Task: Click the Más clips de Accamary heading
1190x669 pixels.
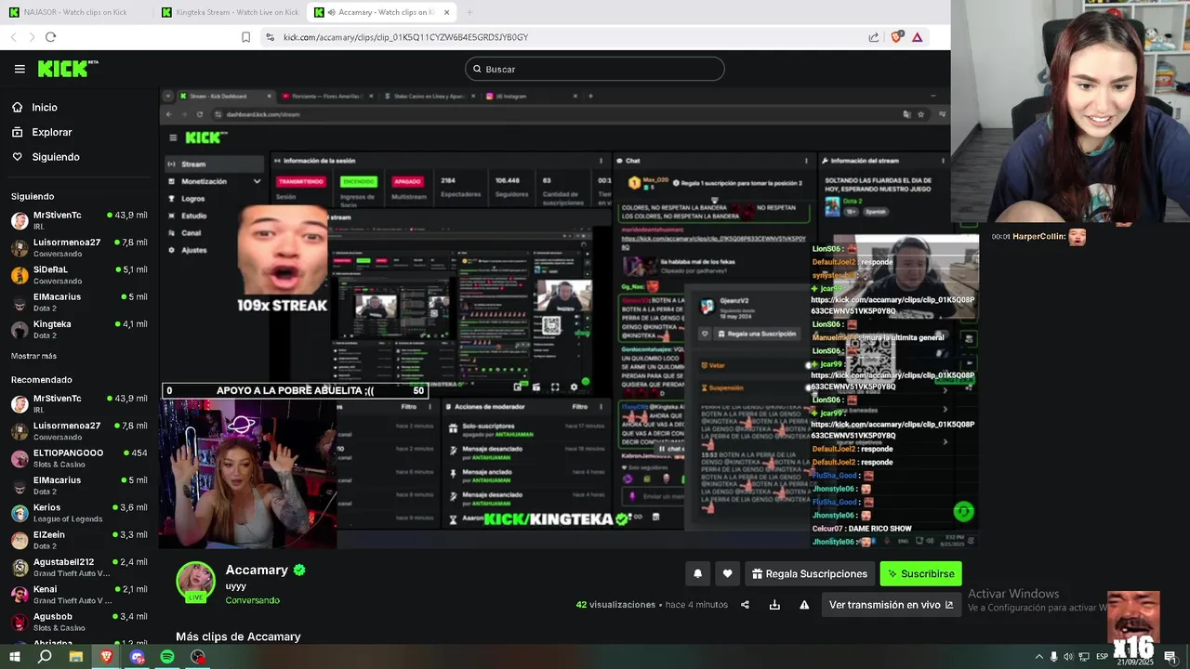Action: pyautogui.click(x=238, y=636)
